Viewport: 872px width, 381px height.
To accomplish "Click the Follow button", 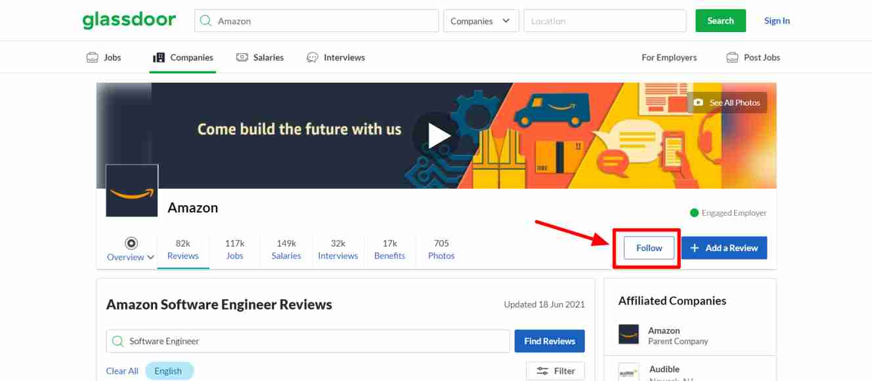I will coord(649,248).
